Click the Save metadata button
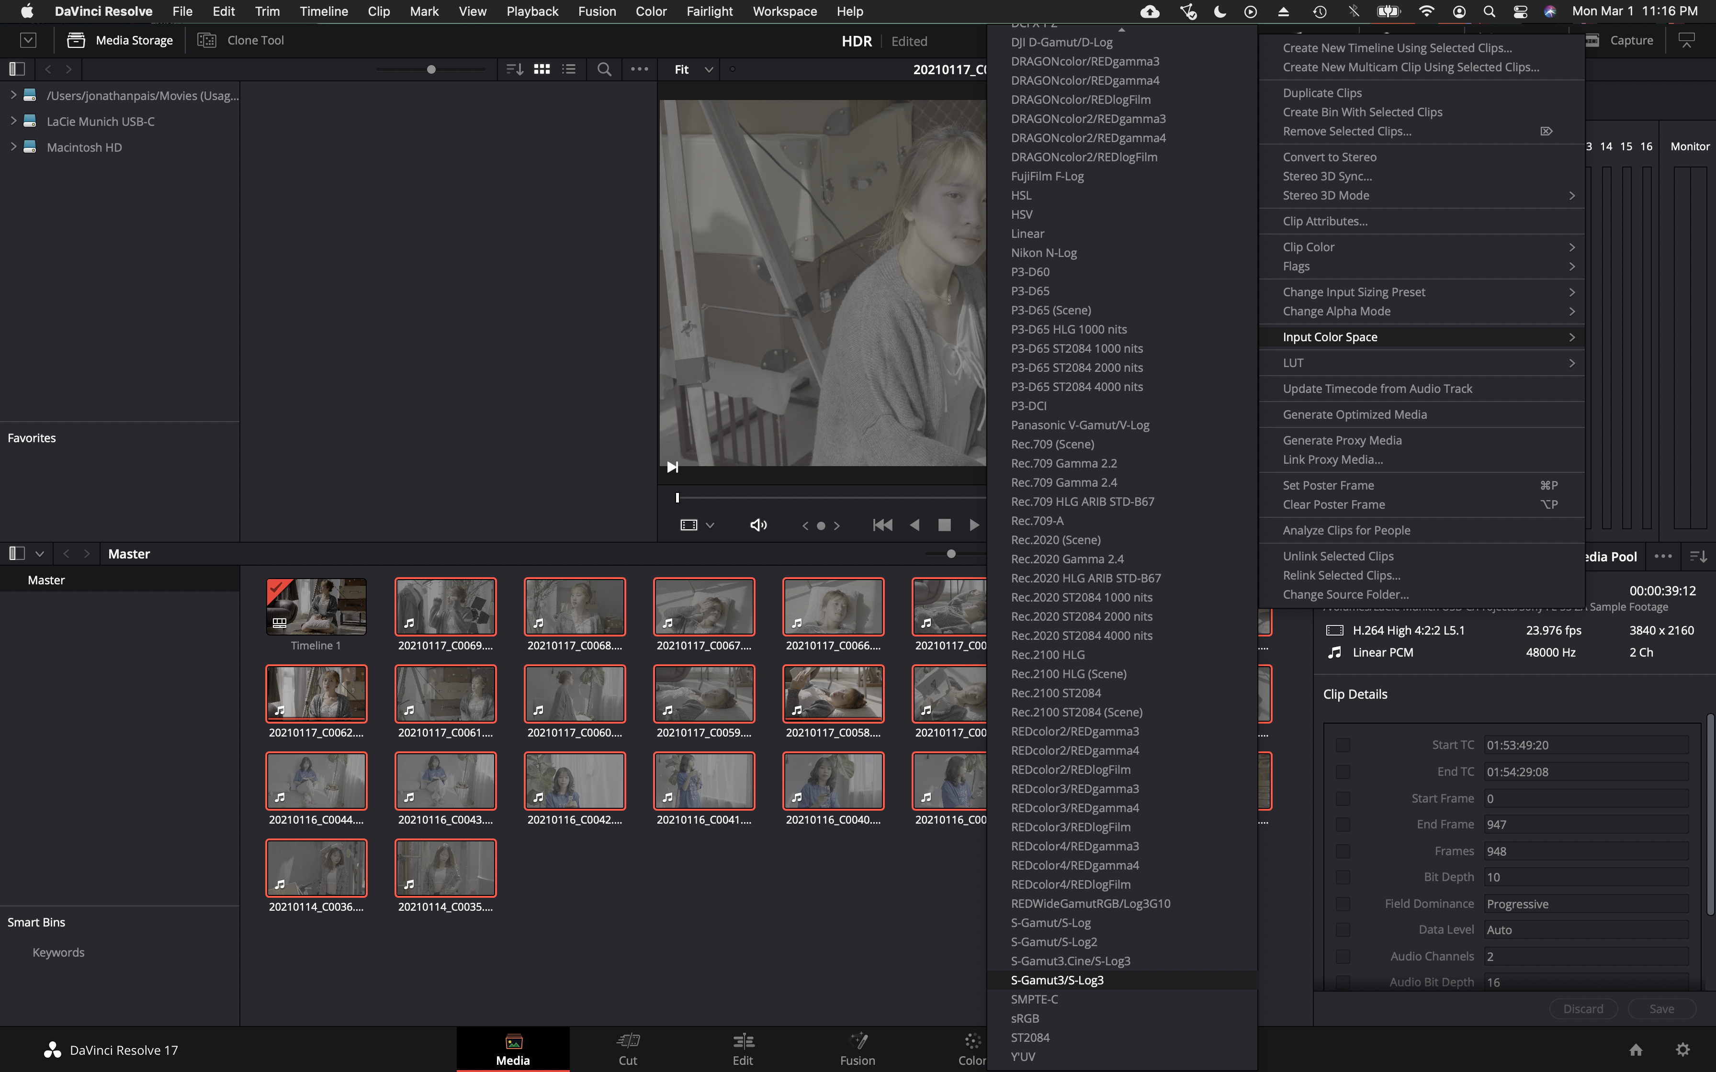 click(1661, 1008)
